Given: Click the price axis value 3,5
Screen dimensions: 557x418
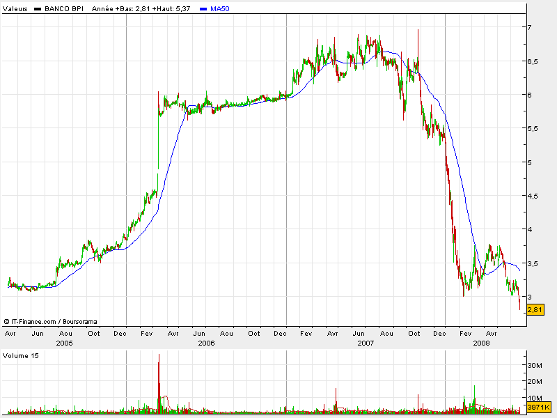Looking at the screenshot, I should point(533,263).
